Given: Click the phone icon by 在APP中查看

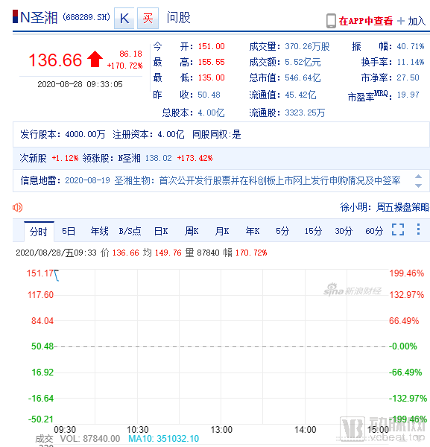Looking at the screenshot, I should pos(331,21).
